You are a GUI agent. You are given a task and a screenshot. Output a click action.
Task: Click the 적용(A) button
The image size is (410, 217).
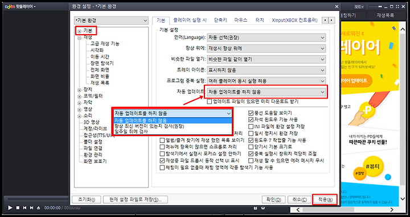[x=325, y=200]
